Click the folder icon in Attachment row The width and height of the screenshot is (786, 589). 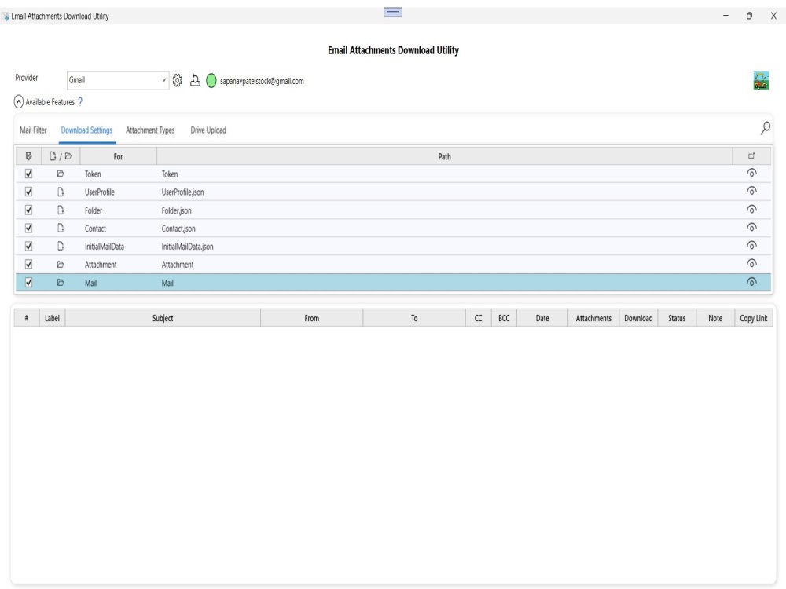coord(61,265)
